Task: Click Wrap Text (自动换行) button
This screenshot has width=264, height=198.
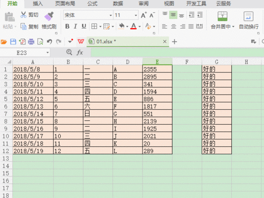Action: (249, 20)
